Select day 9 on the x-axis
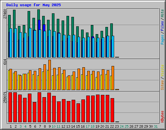 50,126
